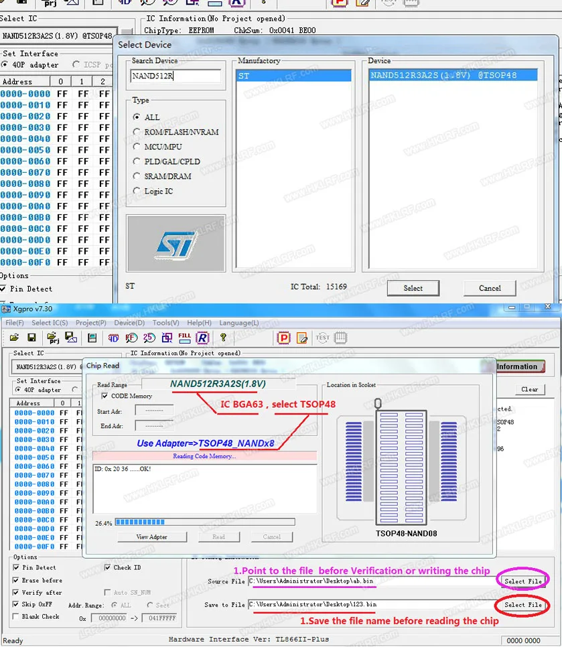Click the Save icon in Xgpro toolbar
562x647 pixels.
click(x=31, y=338)
